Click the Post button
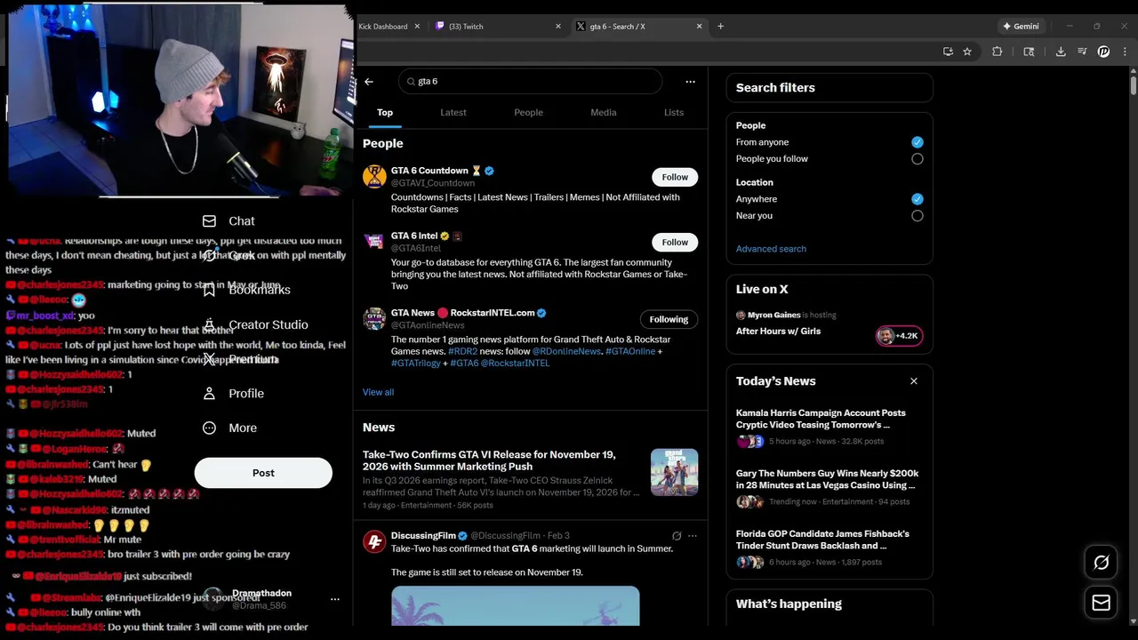 (x=263, y=473)
